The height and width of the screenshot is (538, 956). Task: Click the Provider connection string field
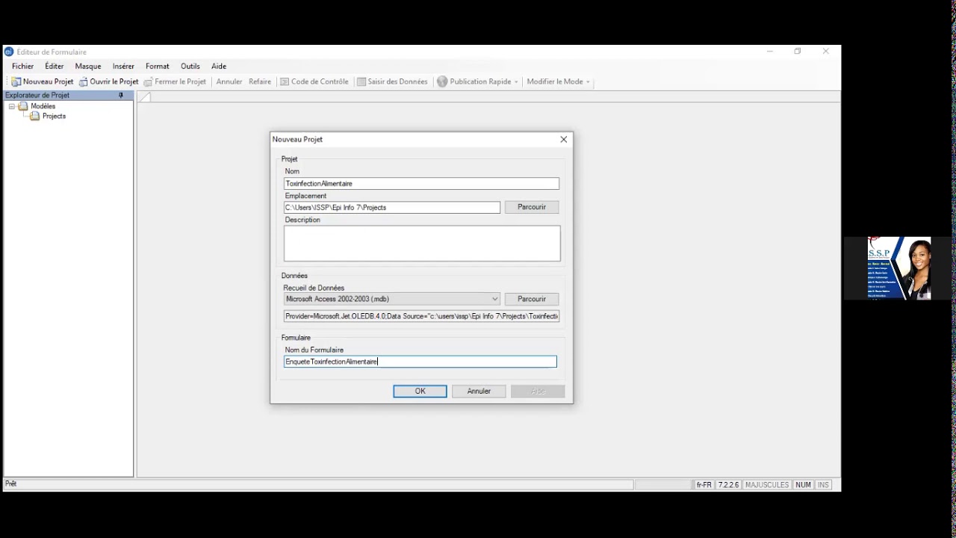[421, 316]
